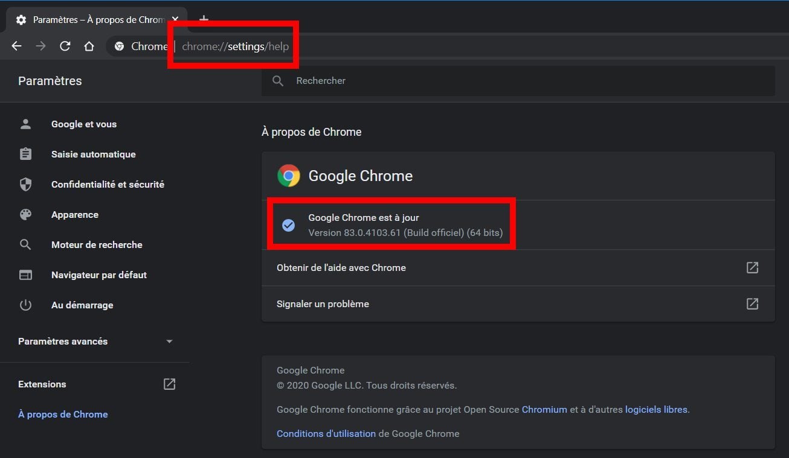Click the Google Chrome logo in About card

coord(289,176)
